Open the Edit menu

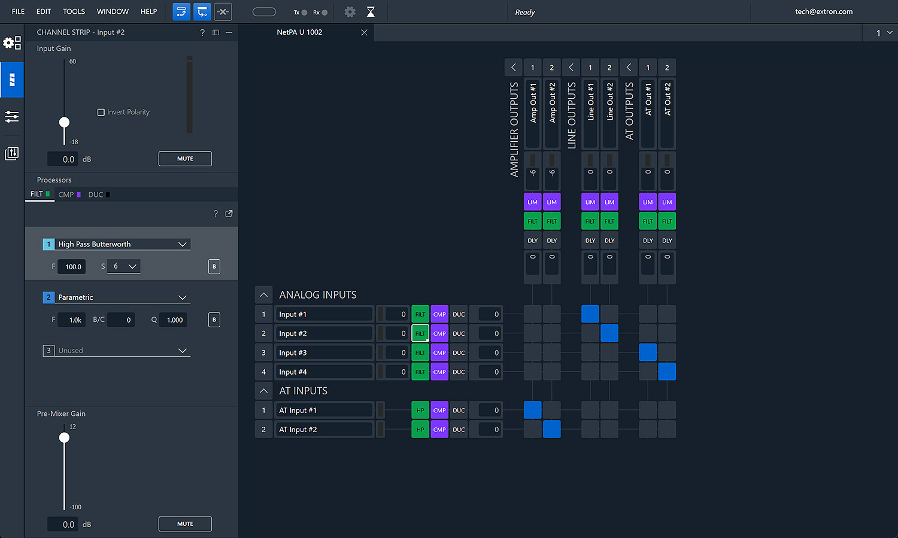pos(44,11)
